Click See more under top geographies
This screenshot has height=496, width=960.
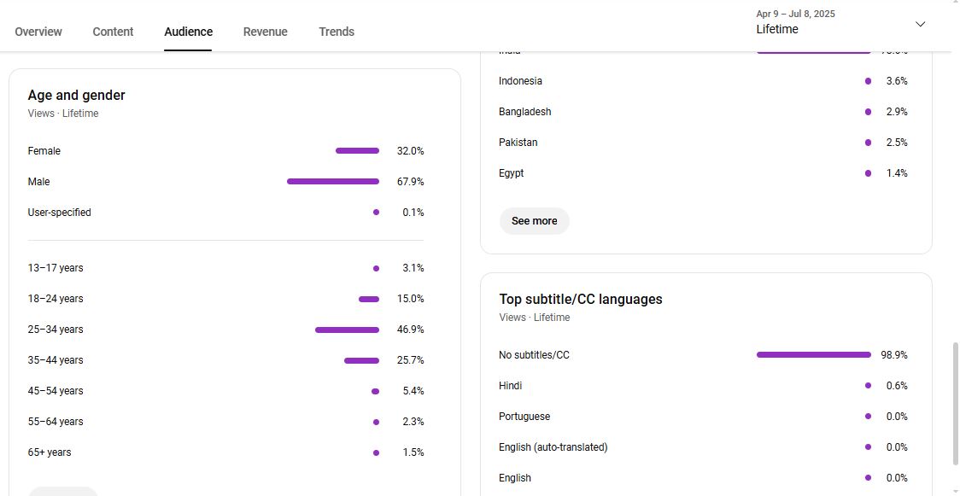pos(534,221)
